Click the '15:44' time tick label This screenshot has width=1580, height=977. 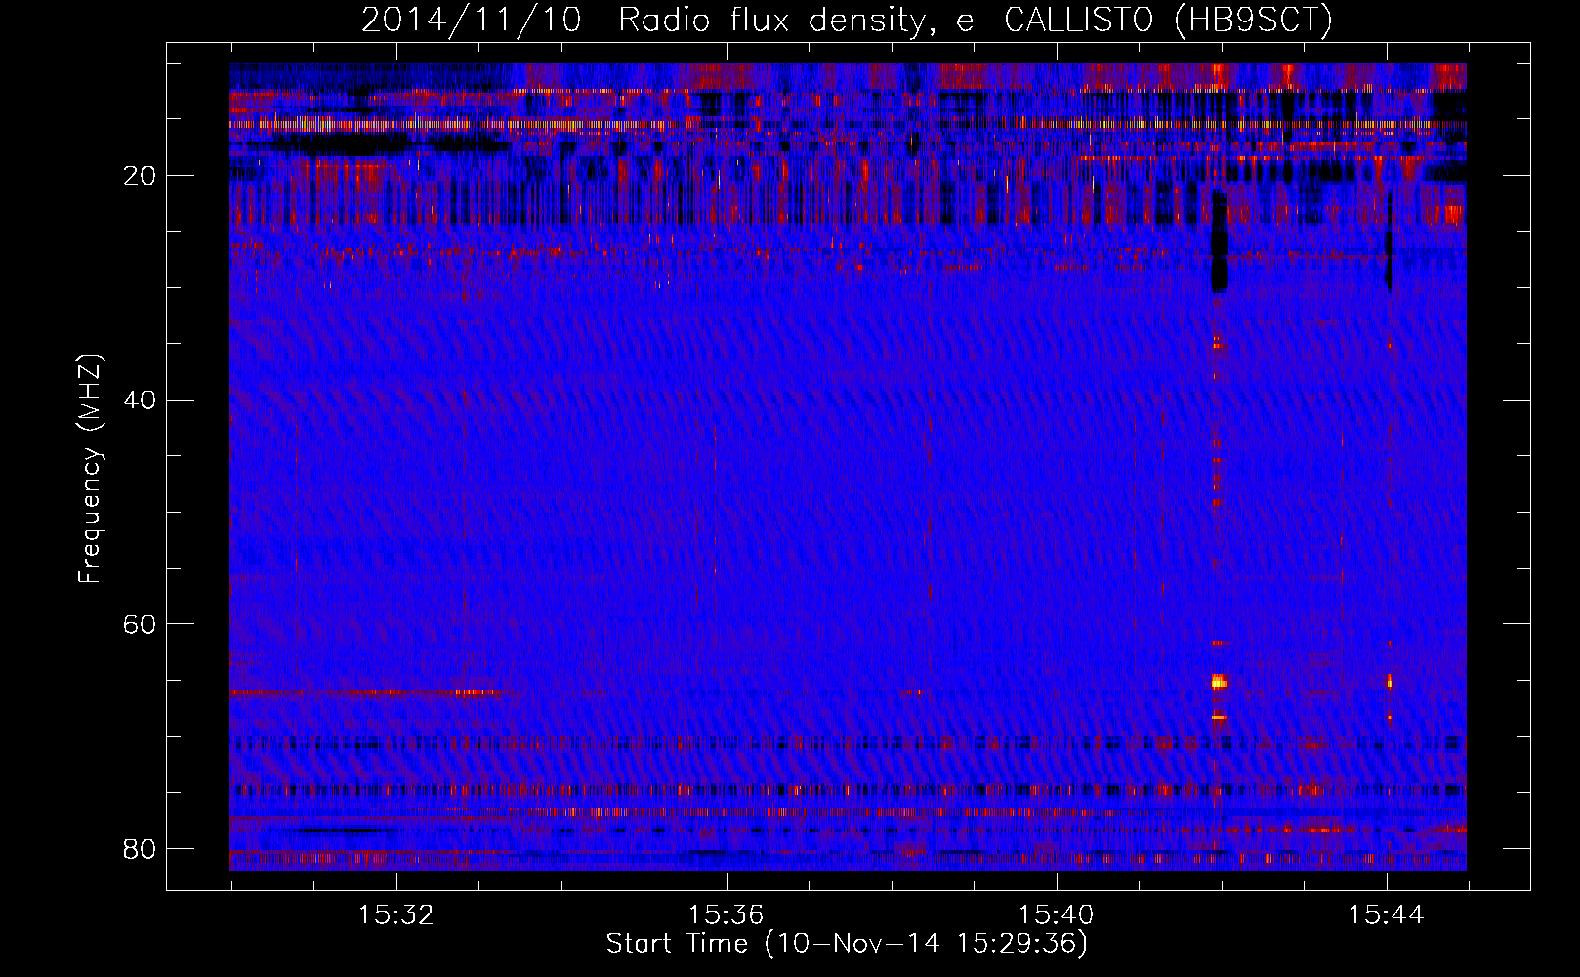pos(1386,915)
